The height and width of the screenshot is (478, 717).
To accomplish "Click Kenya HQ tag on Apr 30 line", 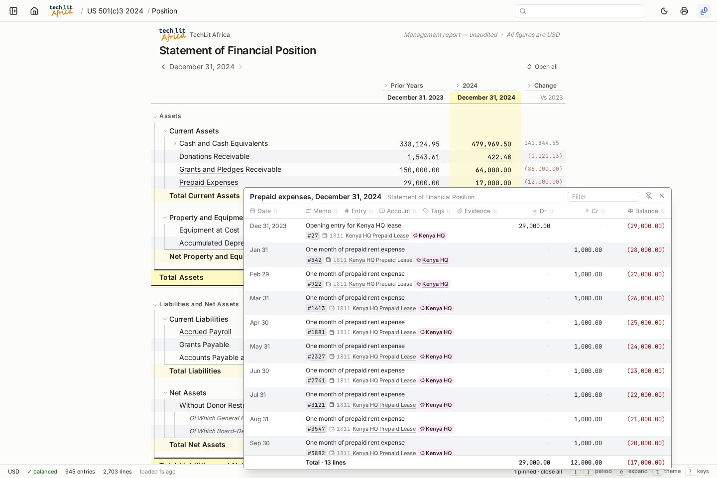I will 436,332.
